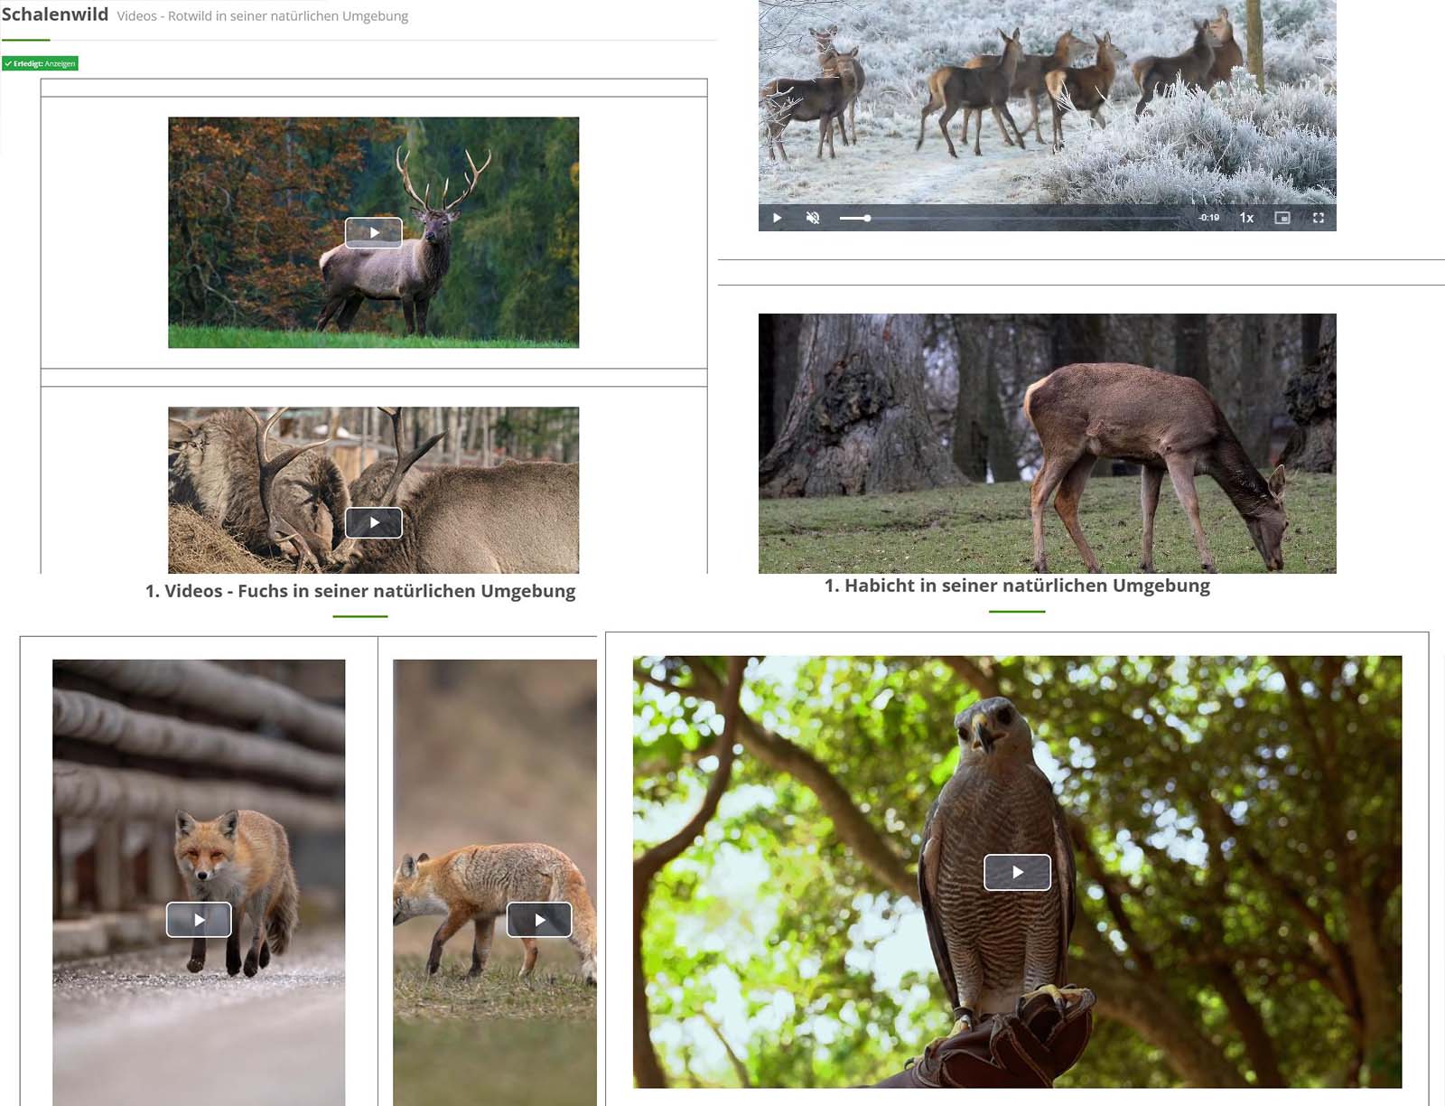Play the red stag video in autumn forest
1445x1106 pixels.
tap(373, 232)
